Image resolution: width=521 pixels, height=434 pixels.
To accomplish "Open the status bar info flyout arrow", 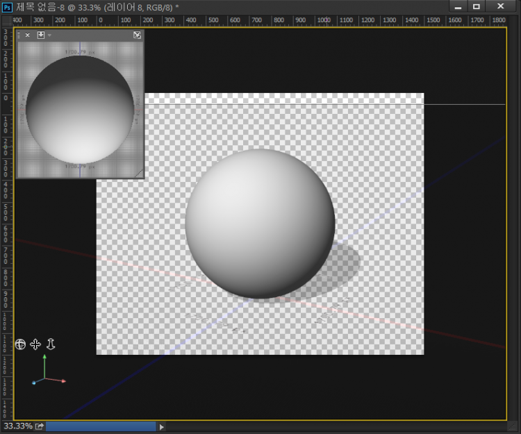I will coord(162,426).
